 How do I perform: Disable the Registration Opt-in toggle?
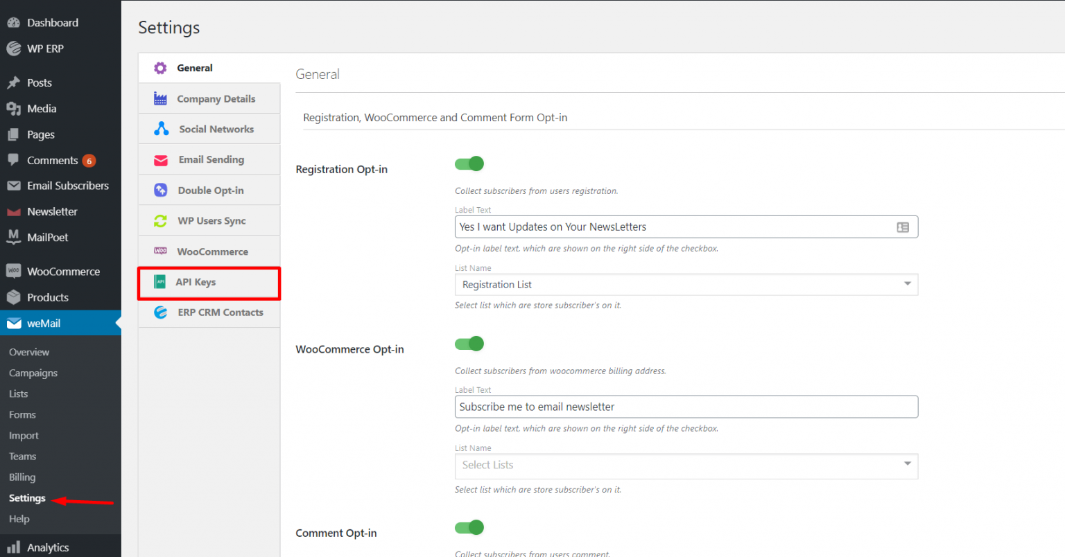click(469, 163)
